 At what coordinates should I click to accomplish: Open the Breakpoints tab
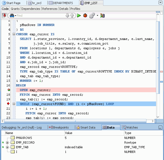click(59, 127)
